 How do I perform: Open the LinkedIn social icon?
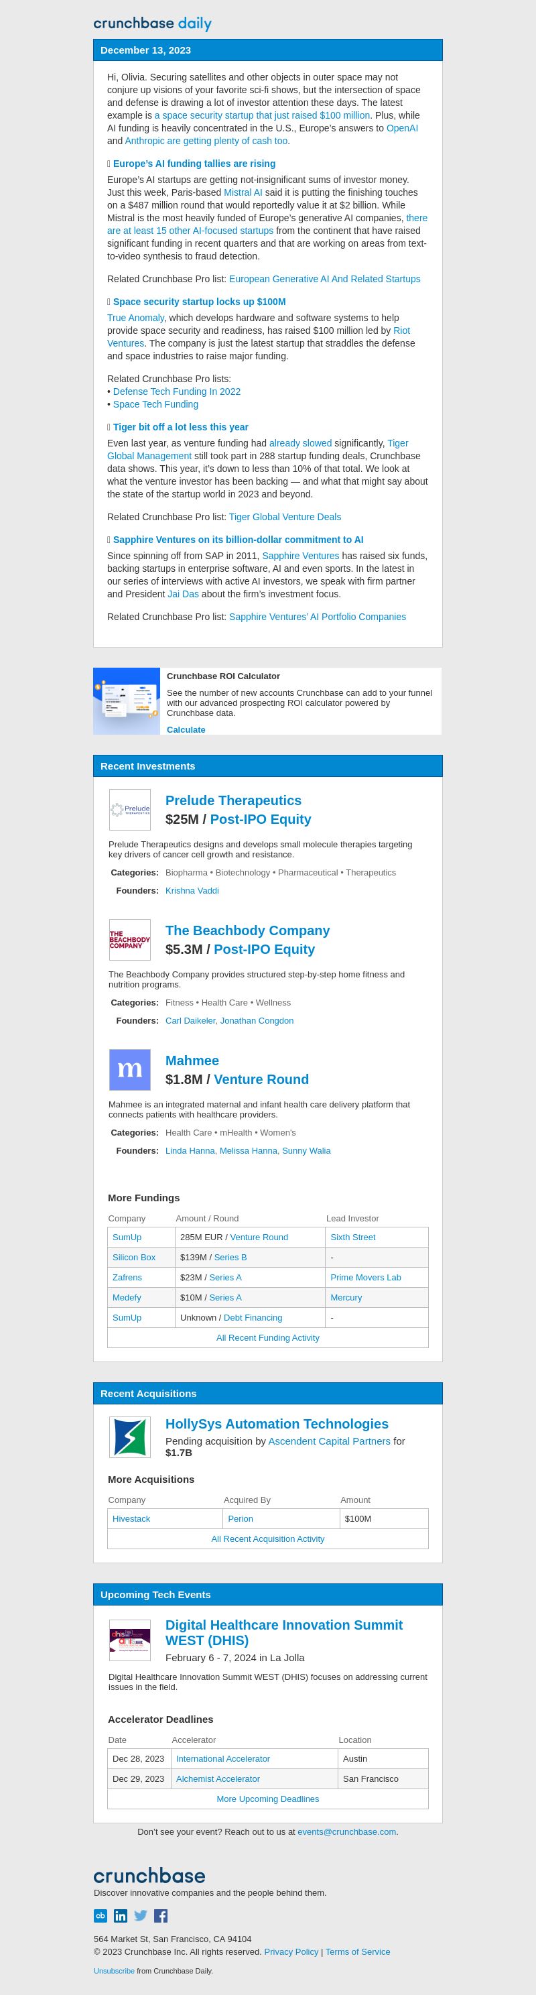[120, 1915]
